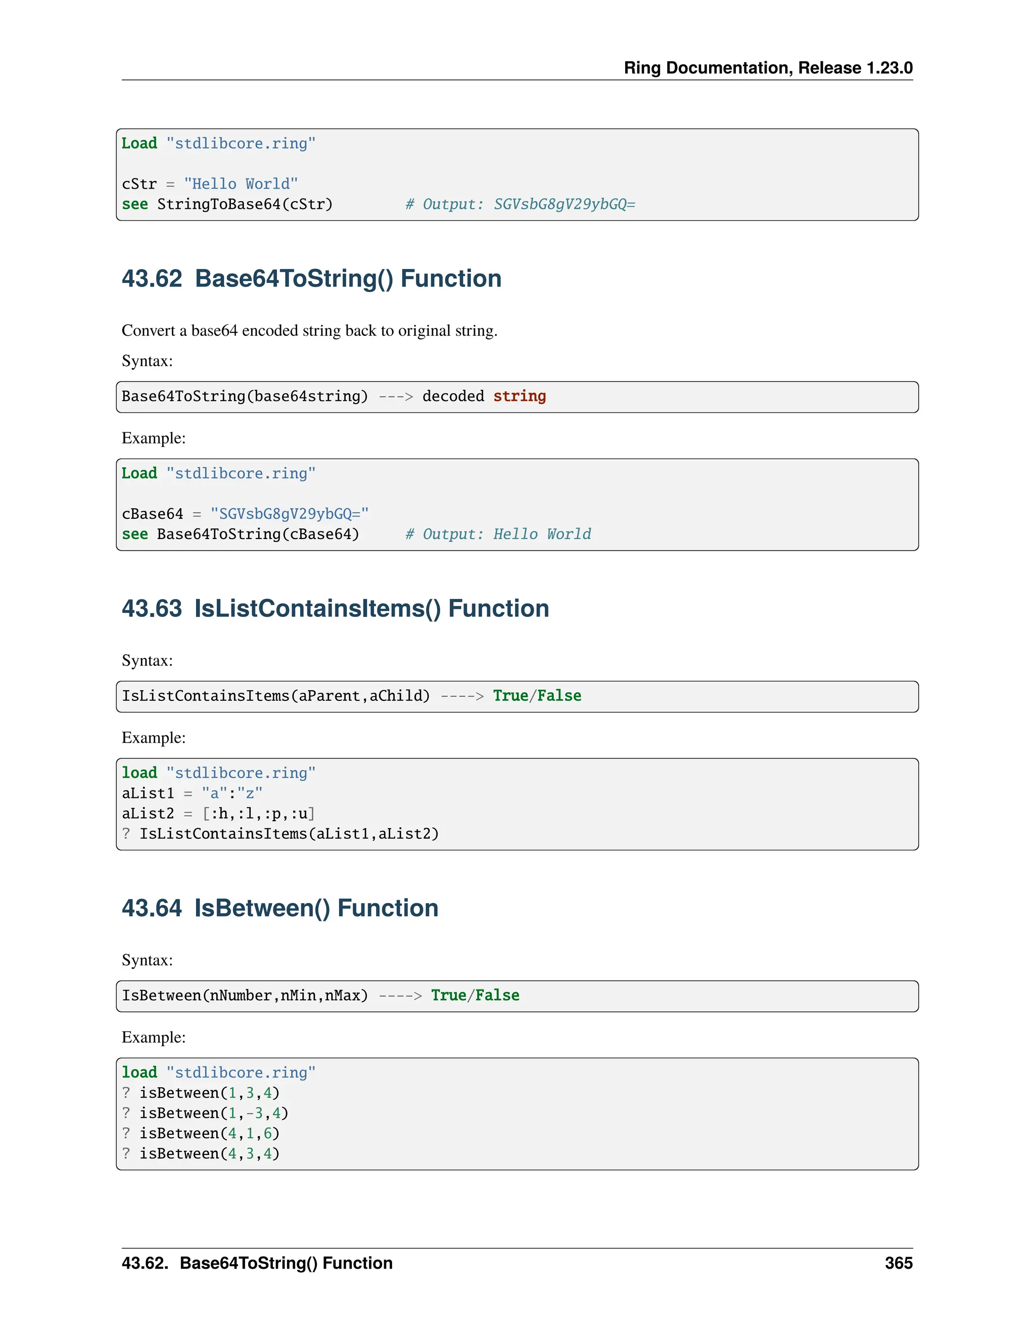1035x1340 pixels.
Task: Click the syntax 'IsListContainsItems(aParent,aChild) ----> True/False'
Action: [351, 696]
